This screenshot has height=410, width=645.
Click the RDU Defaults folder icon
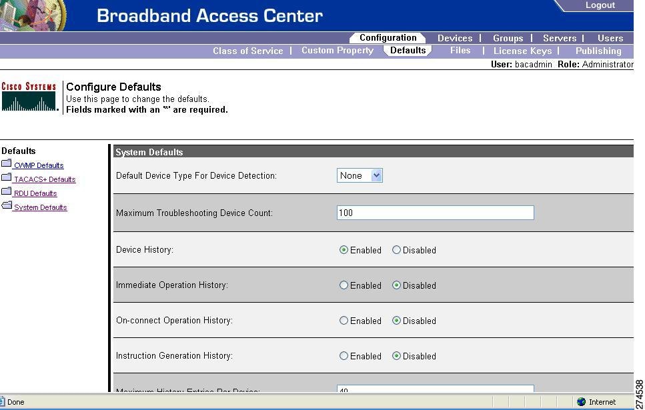click(7, 191)
